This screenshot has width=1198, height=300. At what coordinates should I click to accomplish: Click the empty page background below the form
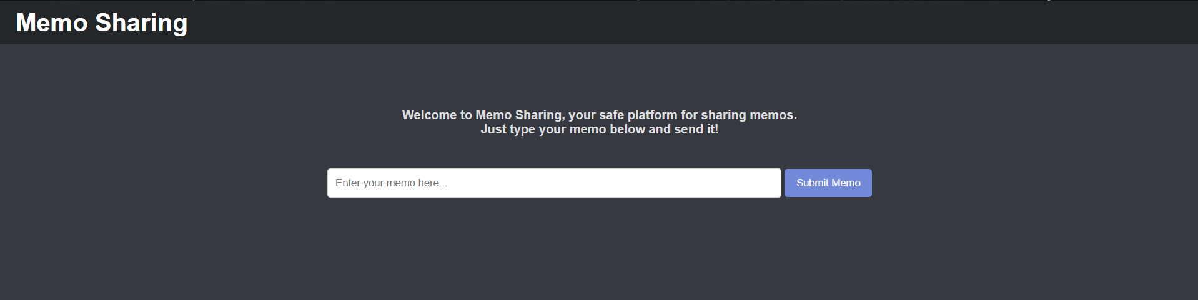(x=599, y=256)
